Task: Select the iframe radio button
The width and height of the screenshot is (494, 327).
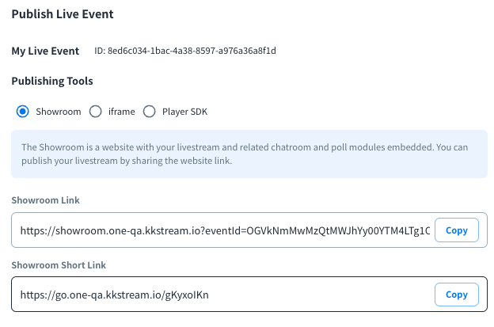Action: point(96,112)
